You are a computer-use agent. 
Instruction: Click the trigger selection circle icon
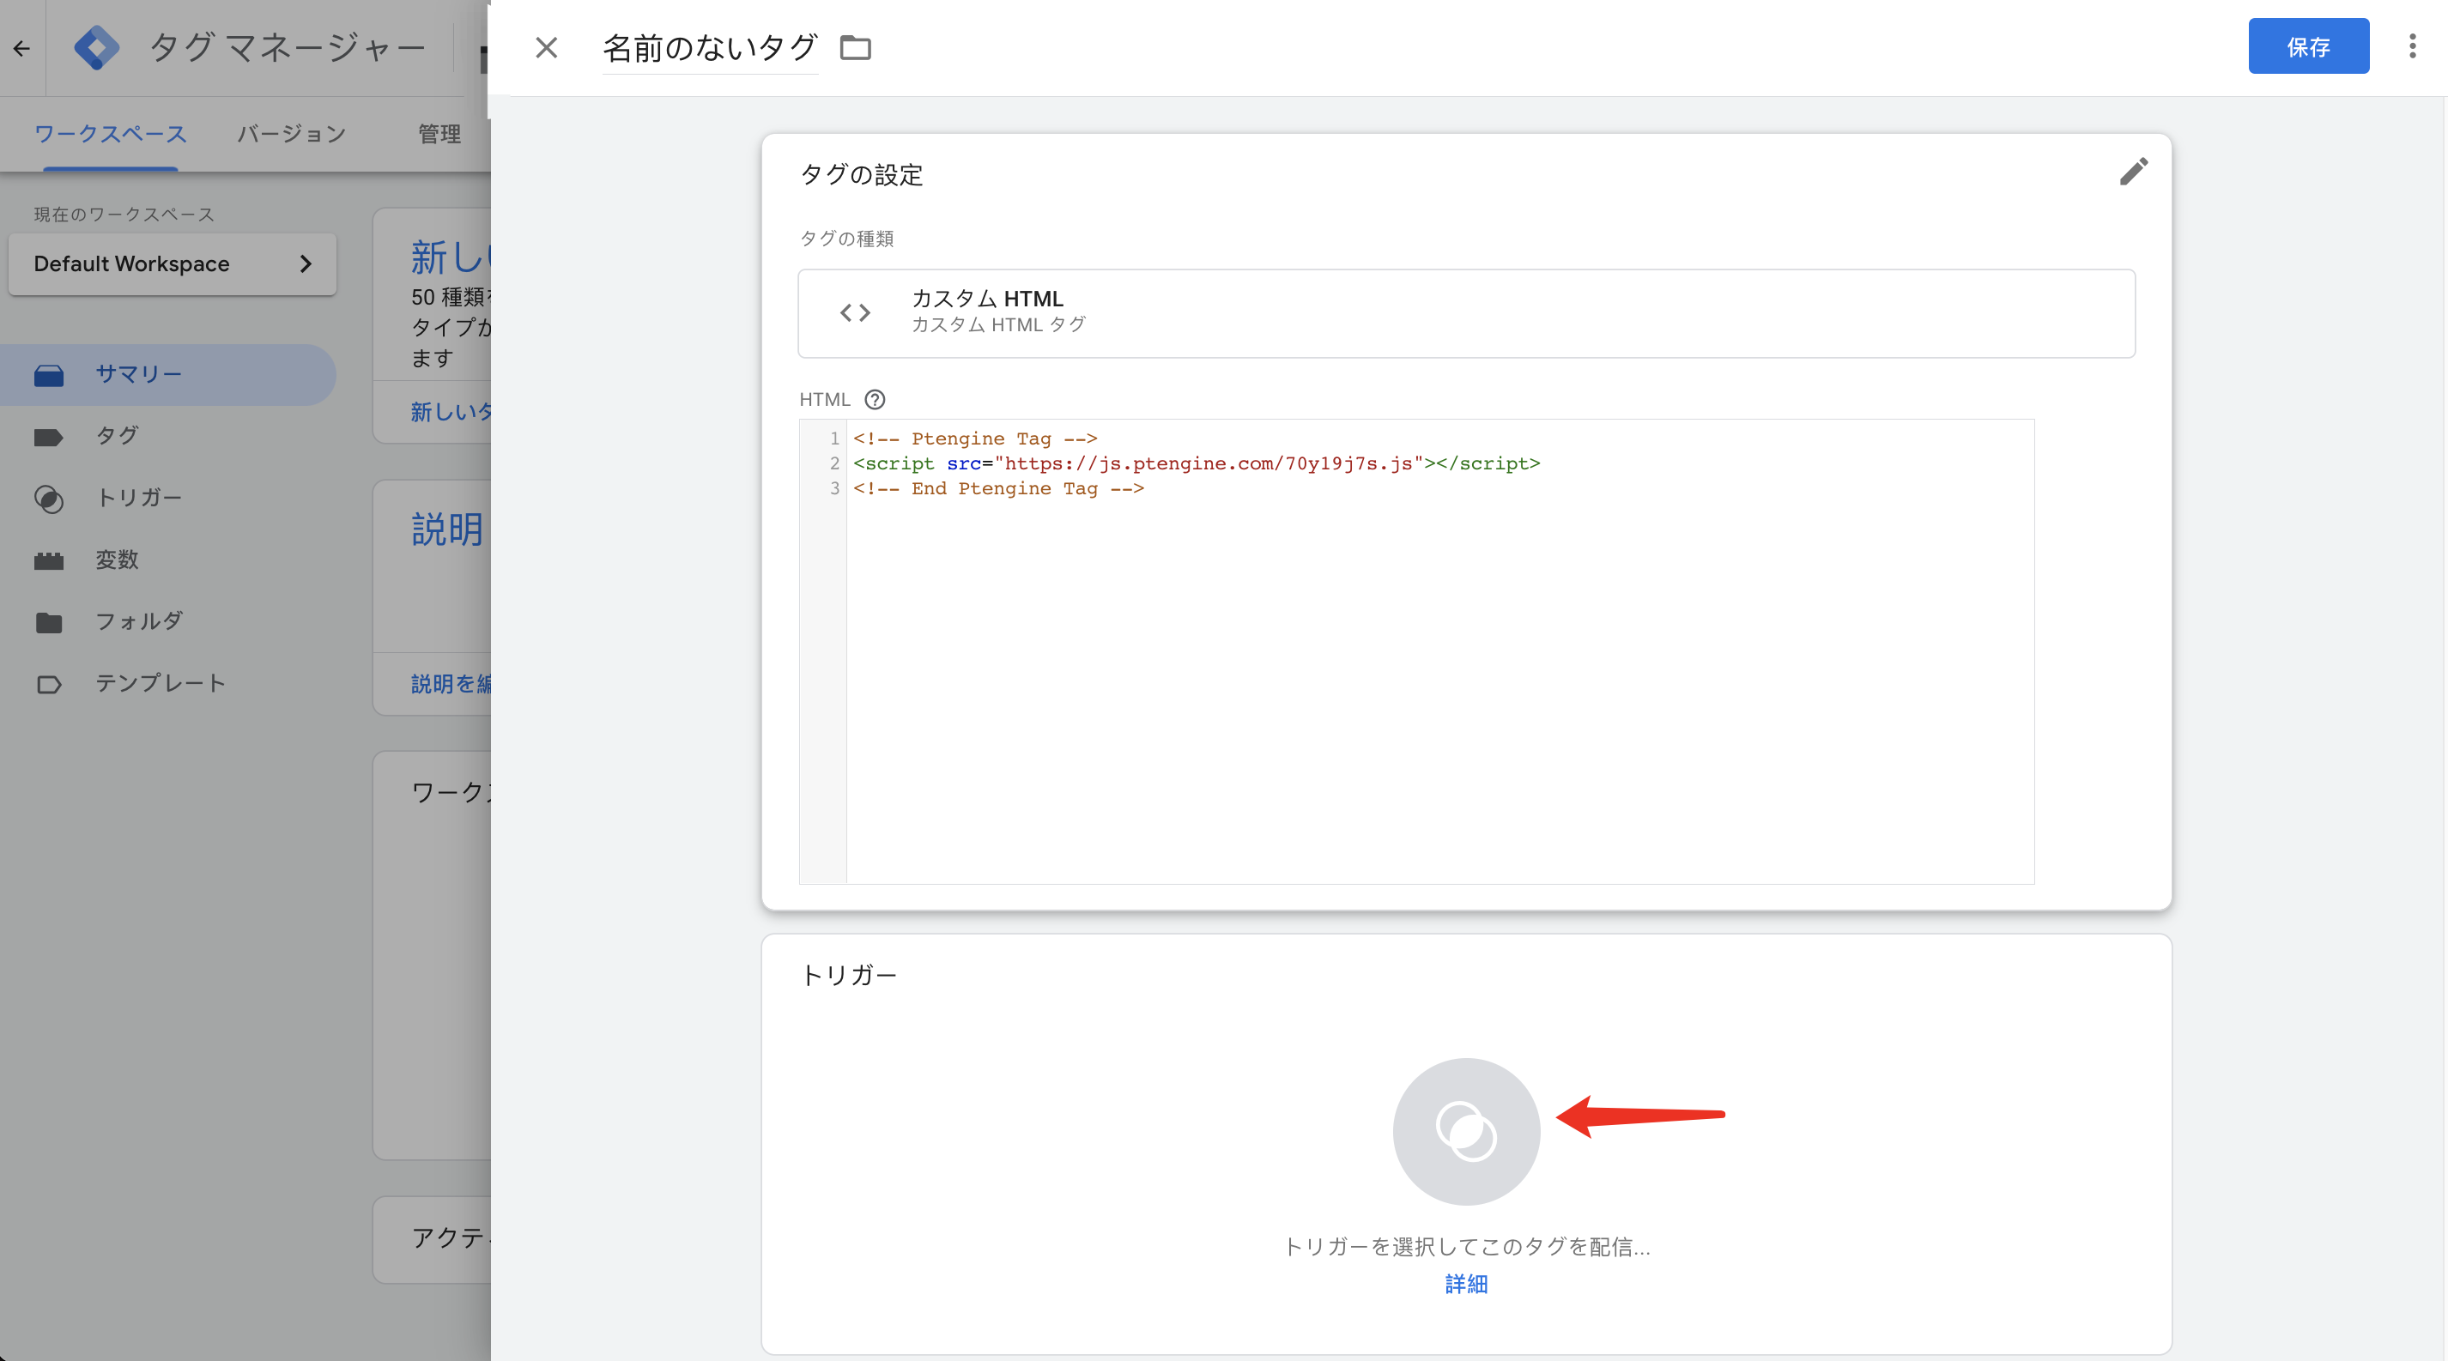(1466, 1131)
